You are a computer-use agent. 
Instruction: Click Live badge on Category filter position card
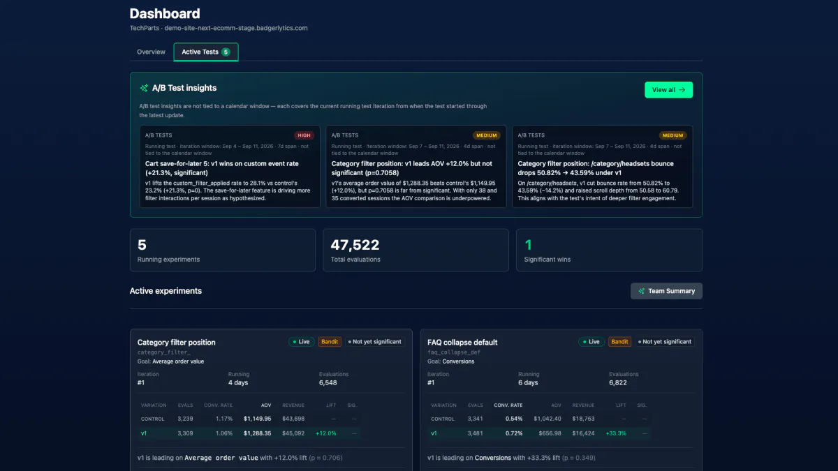[x=302, y=342]
